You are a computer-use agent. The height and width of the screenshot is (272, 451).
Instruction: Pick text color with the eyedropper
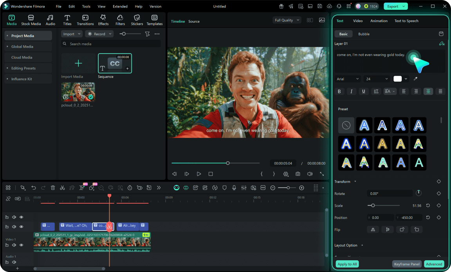pos(415,79)
